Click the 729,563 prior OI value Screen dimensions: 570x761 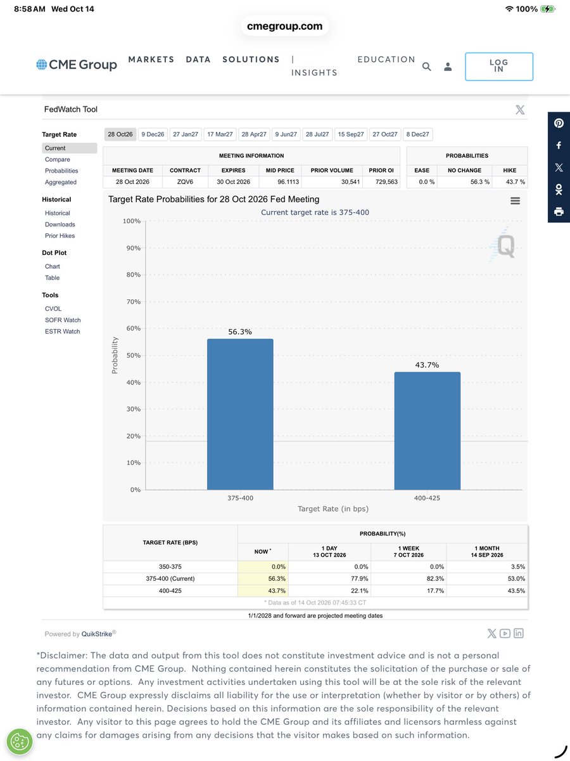[x=386, y=182]
